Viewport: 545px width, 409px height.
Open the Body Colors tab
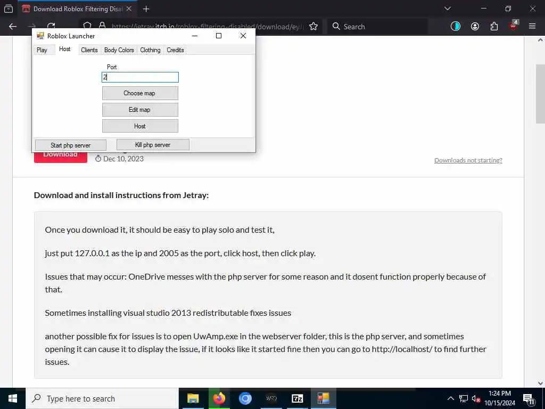(119, 50)
